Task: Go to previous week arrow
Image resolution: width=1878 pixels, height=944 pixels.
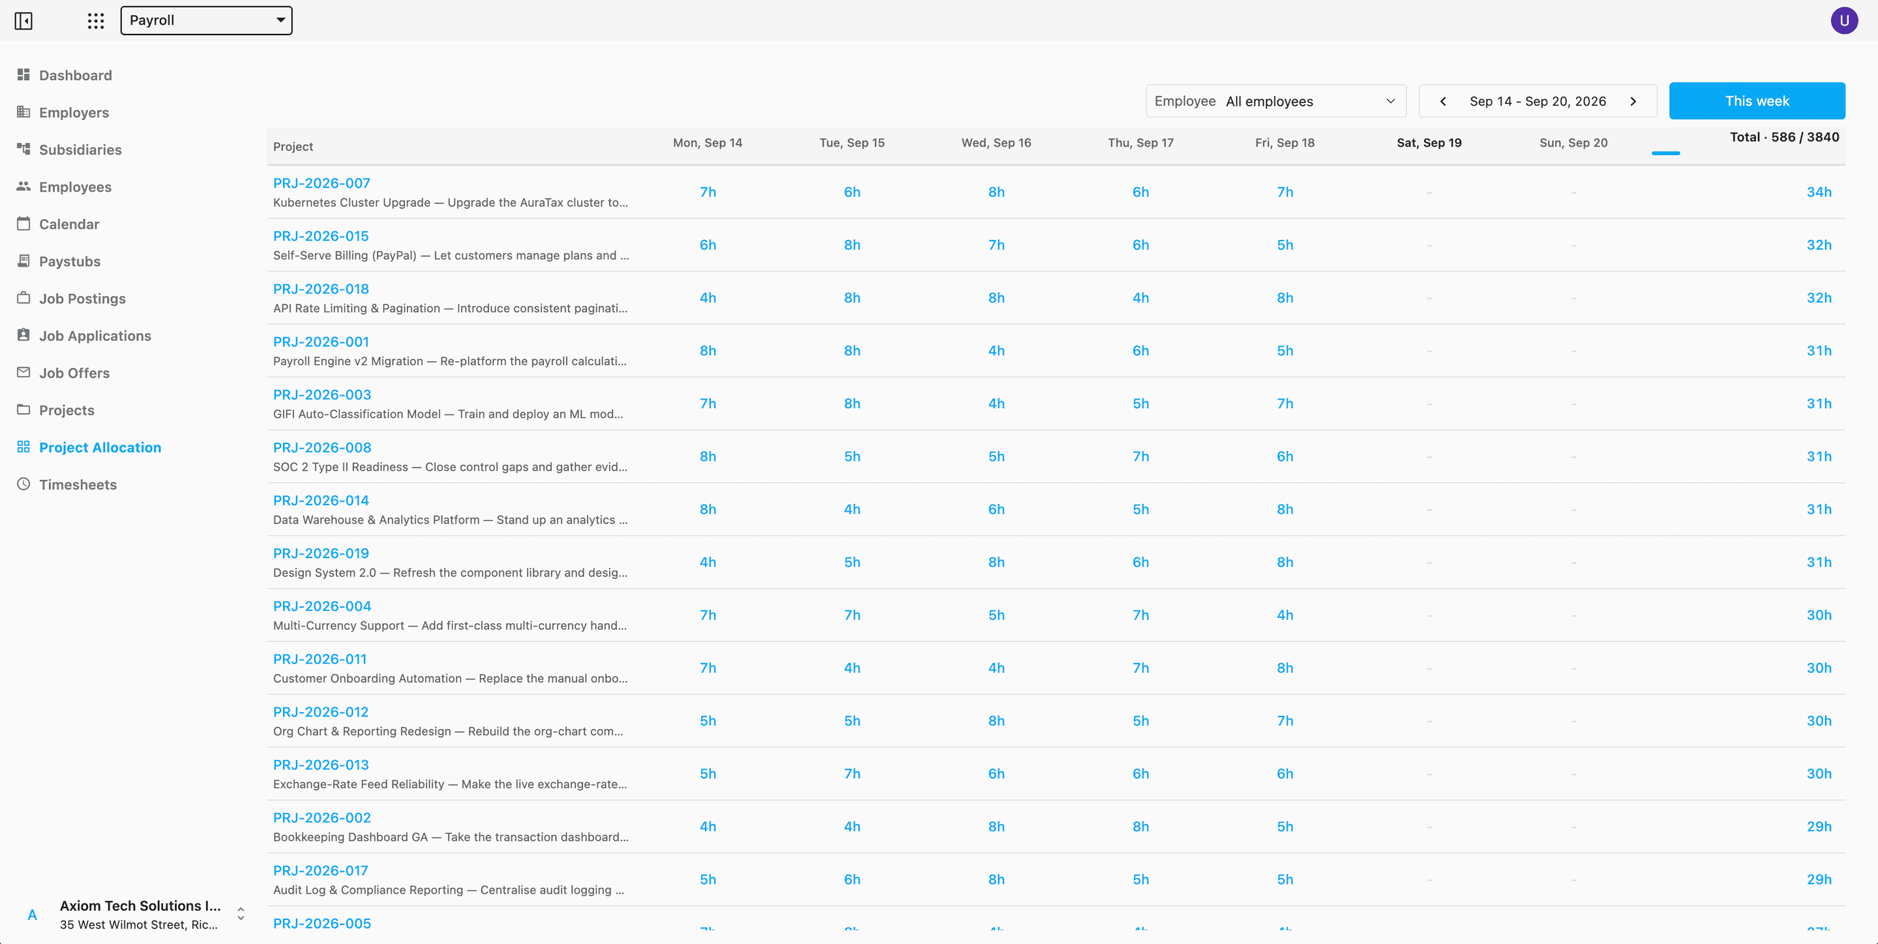Action: point(1443,101)
